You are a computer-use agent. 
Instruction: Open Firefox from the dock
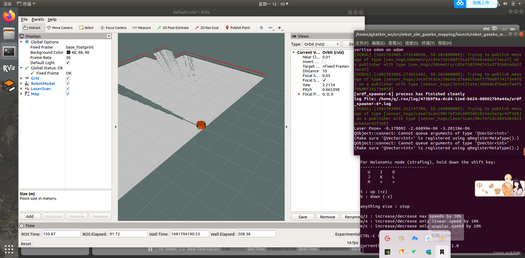point(9,16)
